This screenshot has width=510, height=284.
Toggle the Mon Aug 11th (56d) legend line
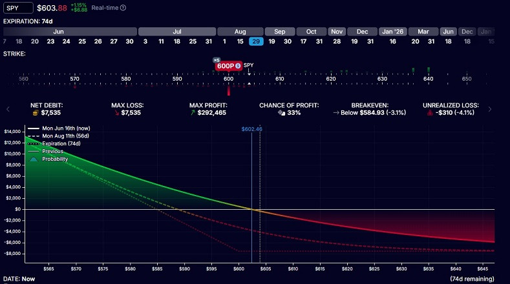pyautogui.click(x=59, y=136)
